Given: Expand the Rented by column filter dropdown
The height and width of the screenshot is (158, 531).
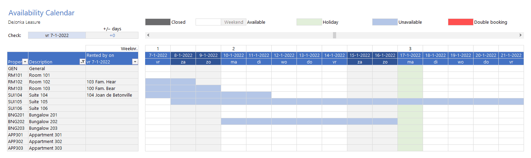Looking at the screenshot, I should point(135,62).
